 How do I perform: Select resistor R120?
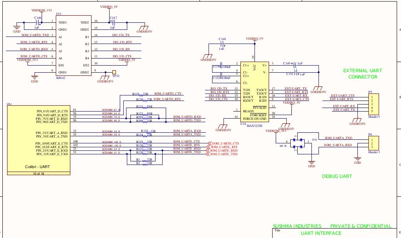[145, 101]
